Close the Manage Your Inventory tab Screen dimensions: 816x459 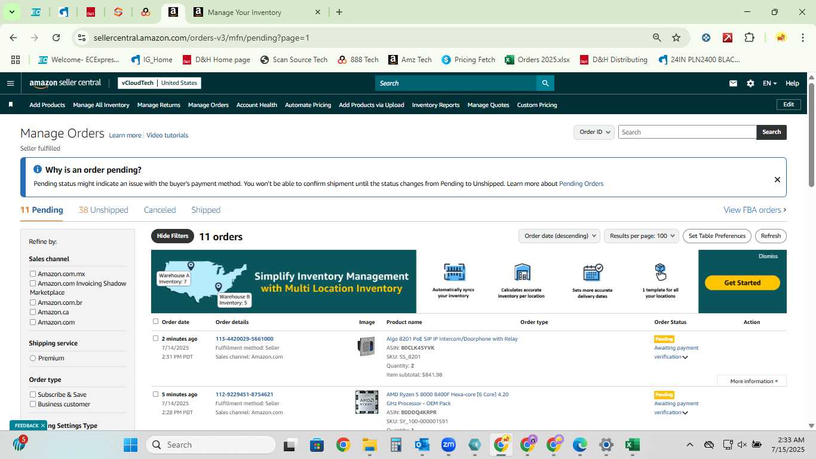pyautogui.click(x=318, y=12)
